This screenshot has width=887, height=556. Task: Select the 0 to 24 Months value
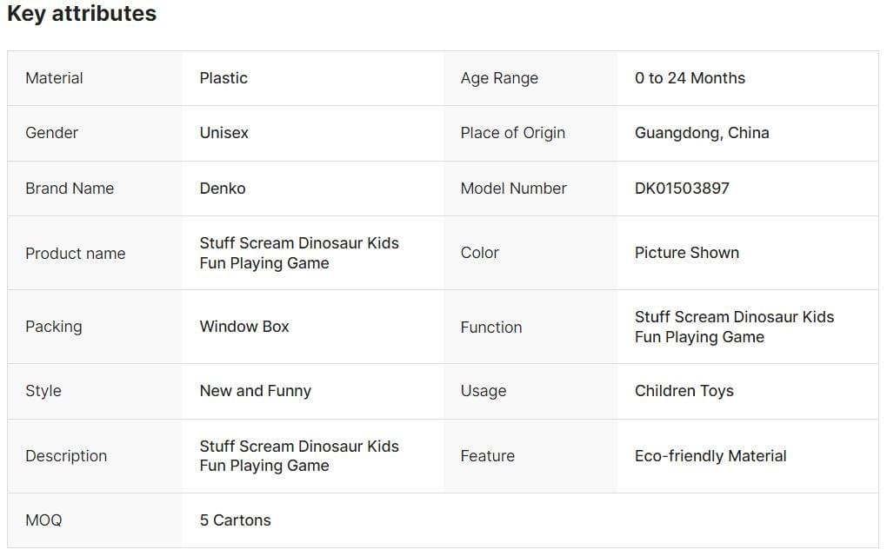pyautogui.click(x=690, y=78)
